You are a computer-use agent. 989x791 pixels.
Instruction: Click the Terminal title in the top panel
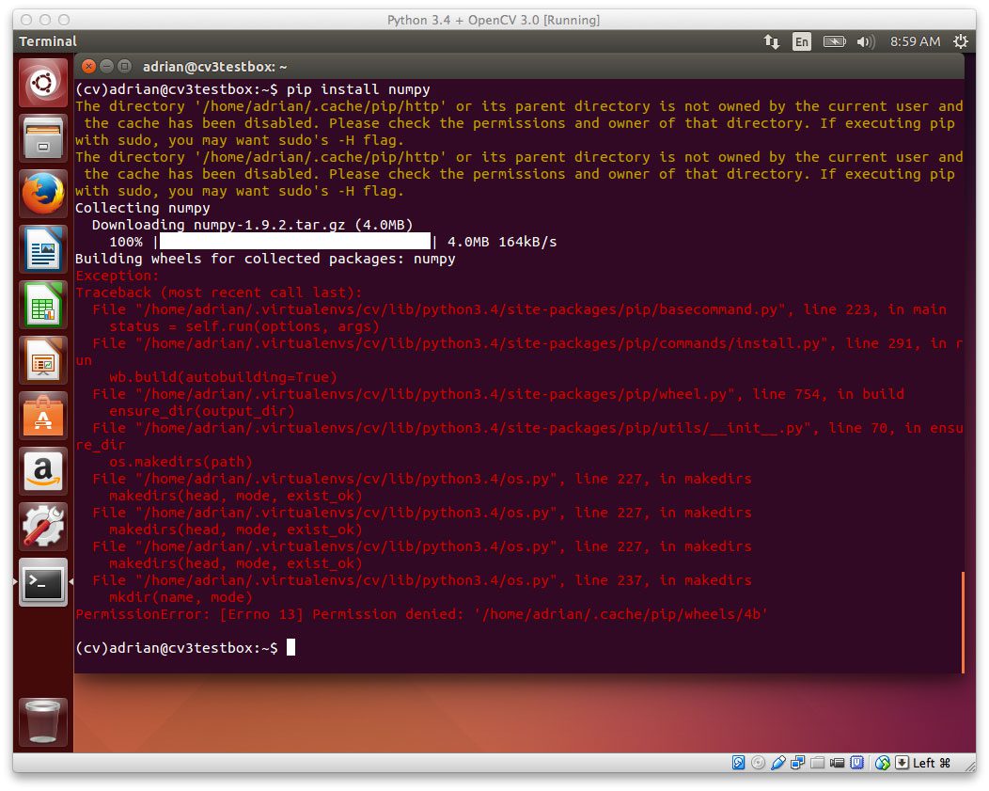pos(47,41)
